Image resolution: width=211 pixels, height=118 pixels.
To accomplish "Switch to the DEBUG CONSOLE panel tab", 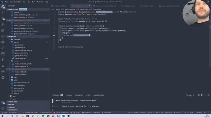I will click(x=99, y=95).
